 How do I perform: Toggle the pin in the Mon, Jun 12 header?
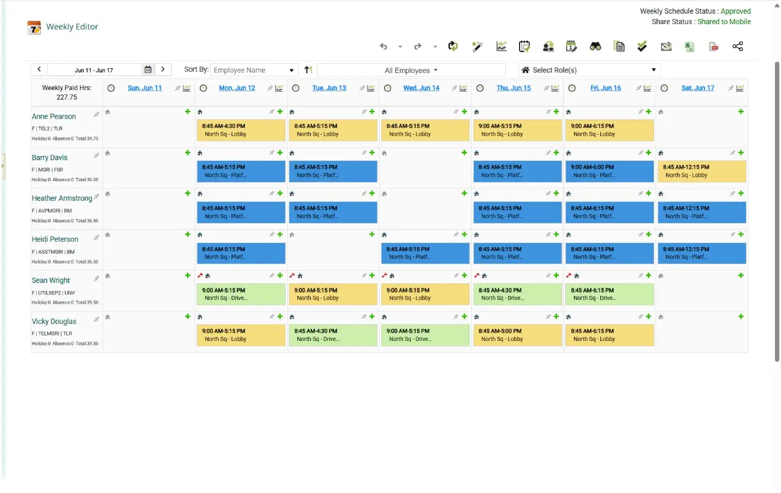click(270, 88)
